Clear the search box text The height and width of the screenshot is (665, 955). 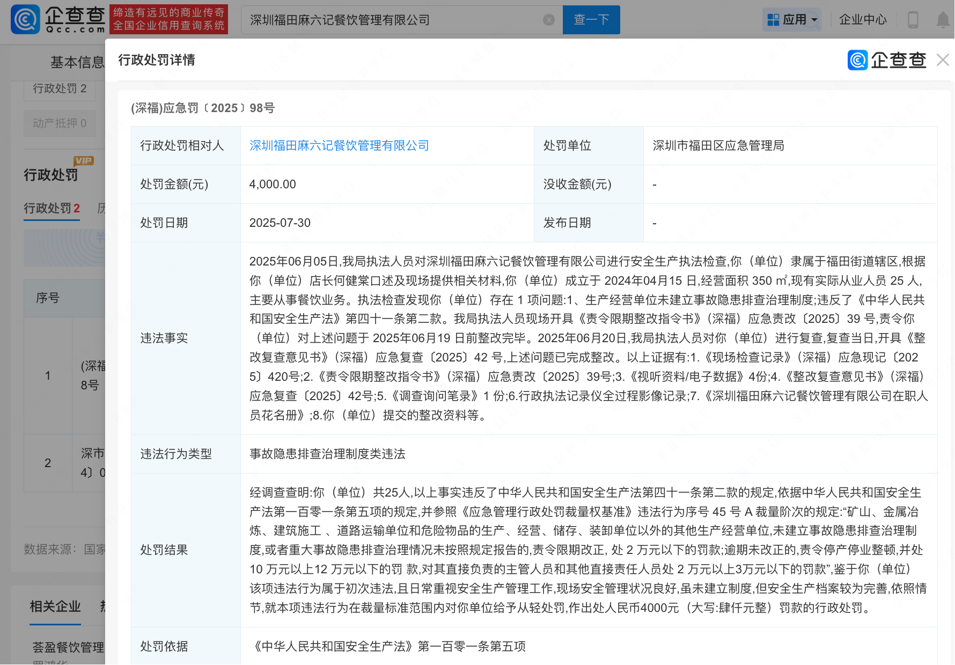tap(548, 20)
